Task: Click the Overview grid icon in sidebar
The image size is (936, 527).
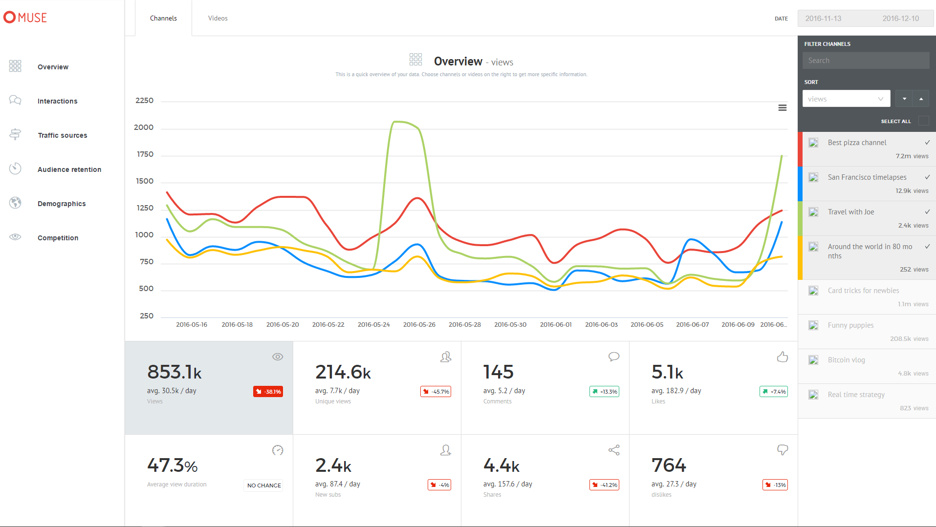Action: [15, 66]
